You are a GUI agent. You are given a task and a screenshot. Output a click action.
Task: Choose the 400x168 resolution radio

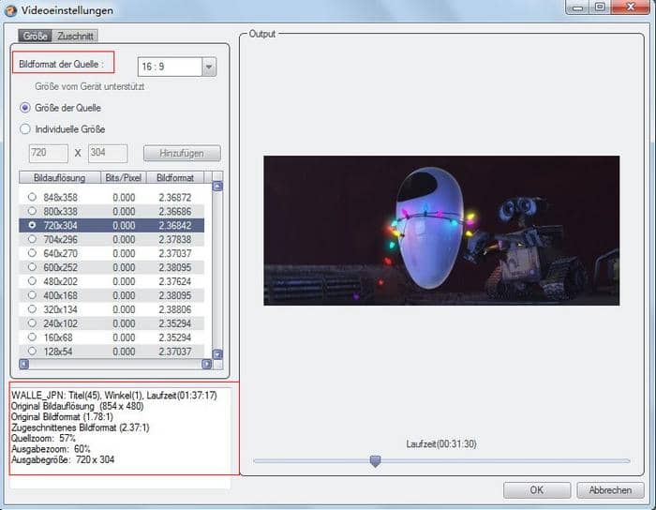coord(32,294)
